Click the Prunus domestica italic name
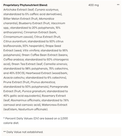Screen dimensions: 128x136 (x=43, y=82)
